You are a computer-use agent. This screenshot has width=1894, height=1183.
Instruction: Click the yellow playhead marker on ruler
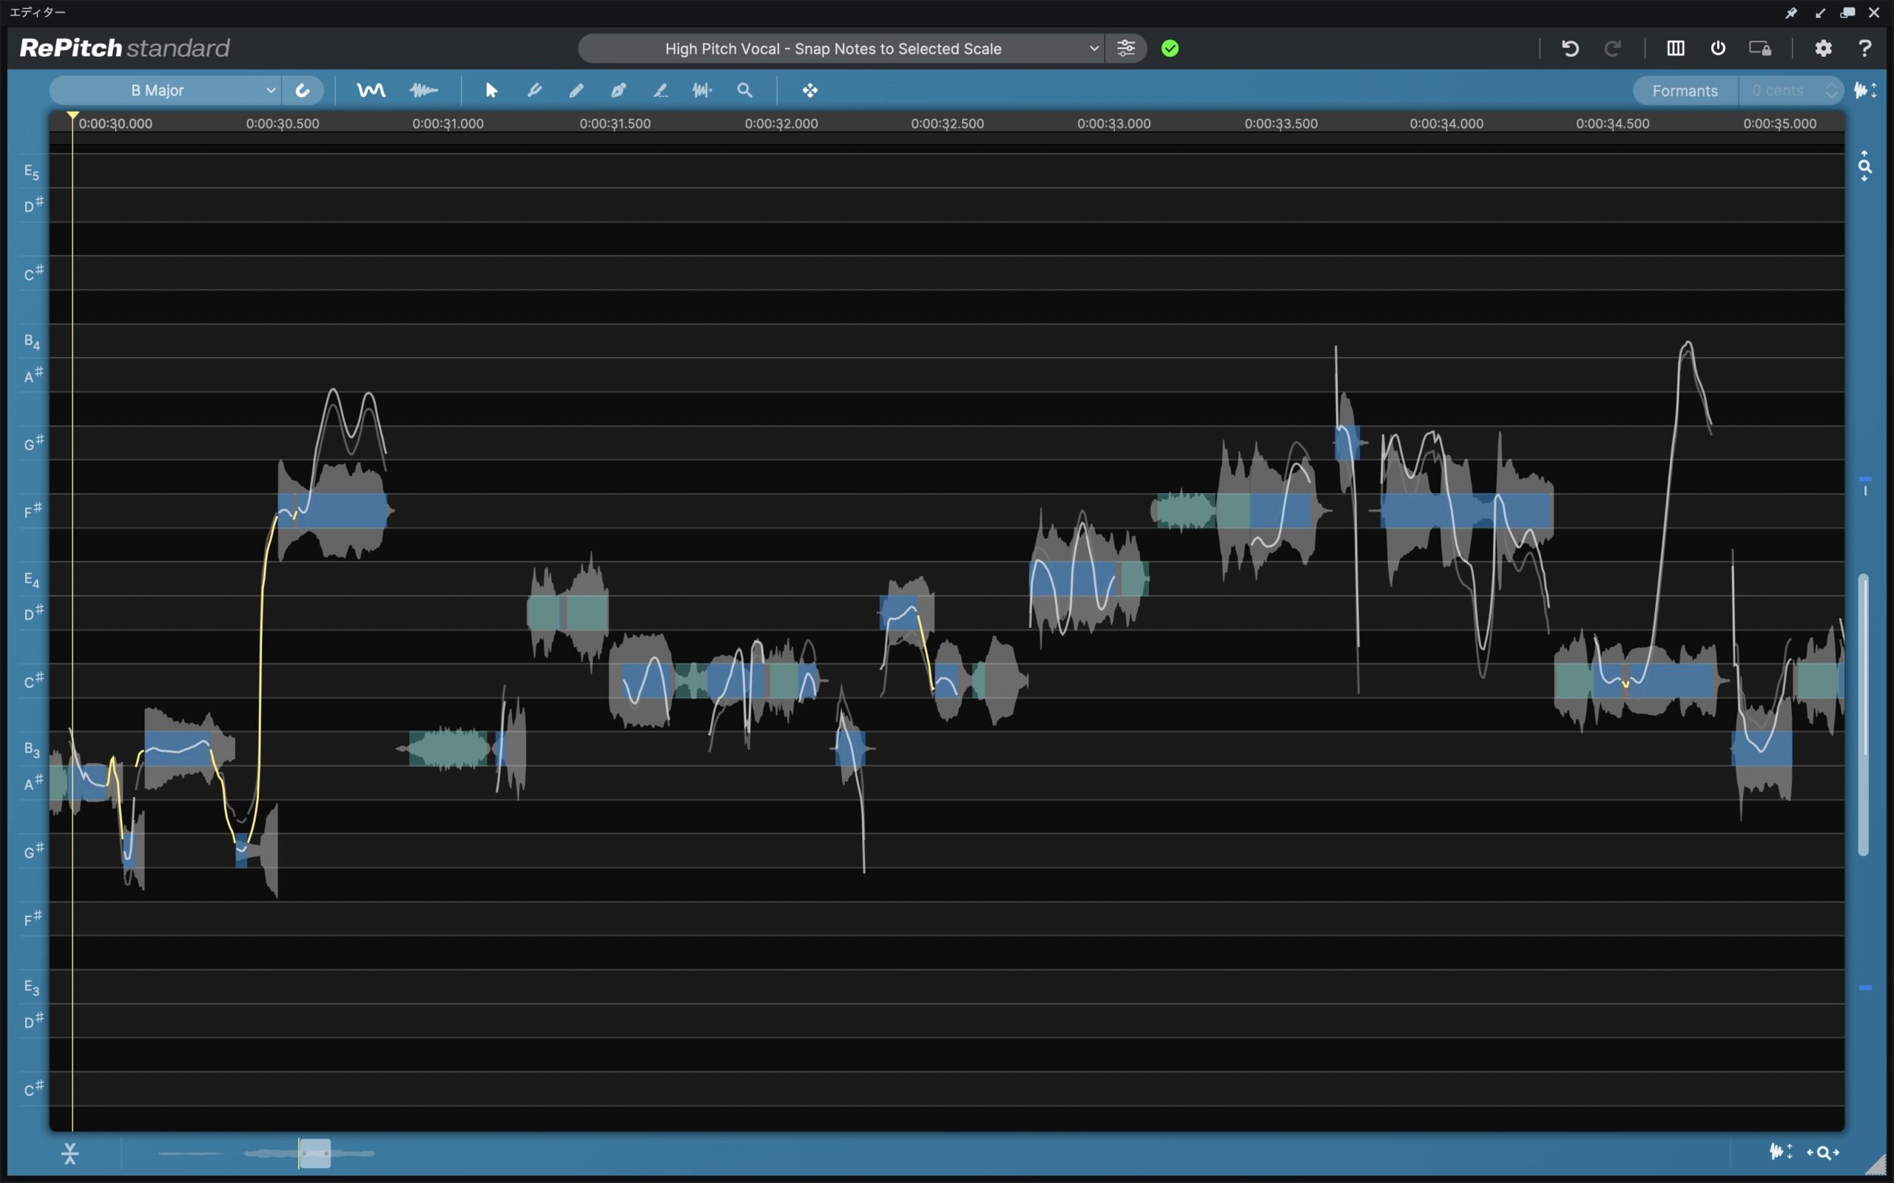[73, 117]
